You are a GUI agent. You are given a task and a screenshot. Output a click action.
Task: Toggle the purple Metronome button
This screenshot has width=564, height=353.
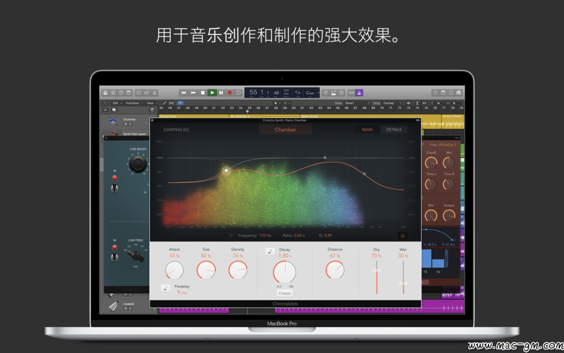pyautogui.click(x=359, y=92)
